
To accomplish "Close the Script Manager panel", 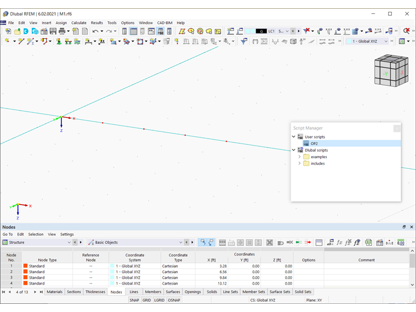I will pos(397,129).
